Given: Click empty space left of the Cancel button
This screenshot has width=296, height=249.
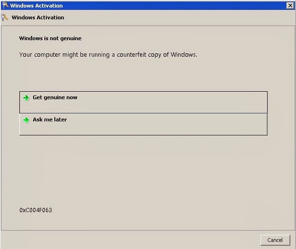Looking at the screenshot, I should [x=148, y=240].
